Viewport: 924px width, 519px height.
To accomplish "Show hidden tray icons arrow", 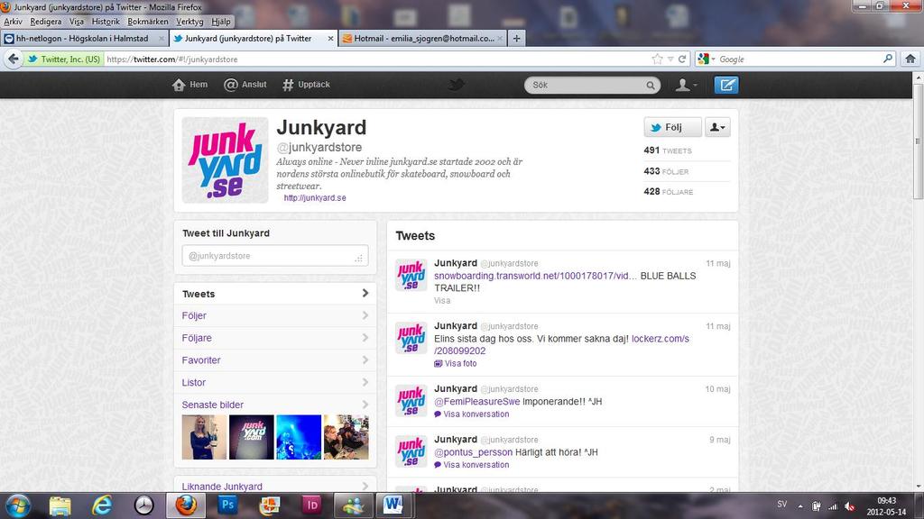I will (x=800, y=506).
